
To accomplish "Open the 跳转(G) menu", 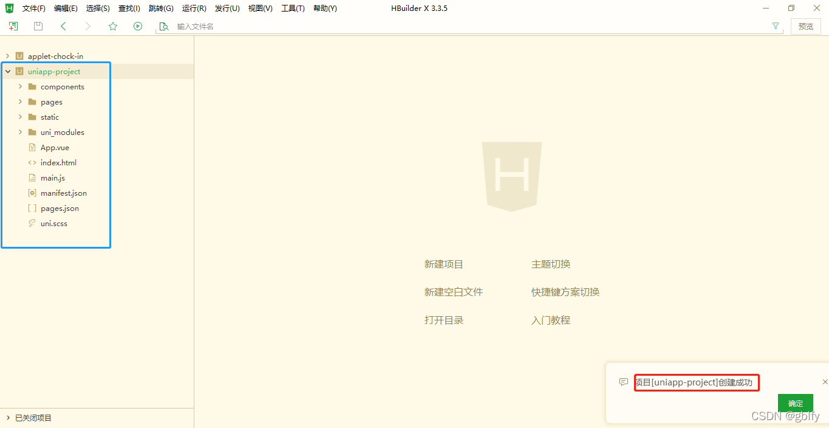I will (x=161, y=9).
